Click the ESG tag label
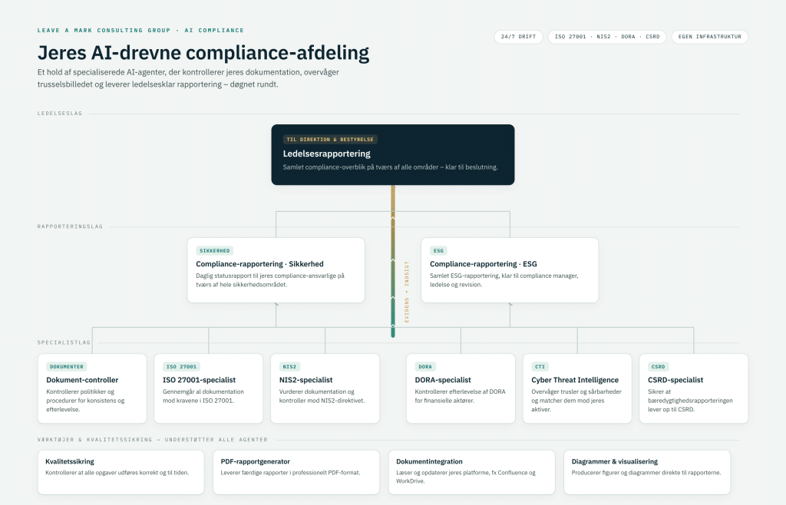Screen dimensions: 786x505 click(x=438, y=250)
